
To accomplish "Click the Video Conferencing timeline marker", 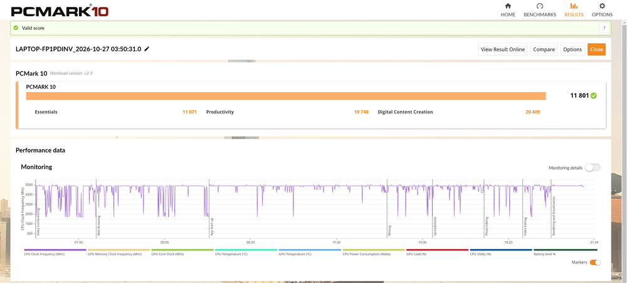I will pyautogui.click(x=39, y=222).
